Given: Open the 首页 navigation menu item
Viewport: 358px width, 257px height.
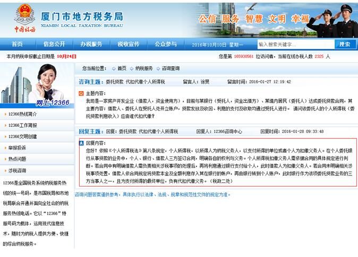Looking at the screenshot, I should (18, 44).
